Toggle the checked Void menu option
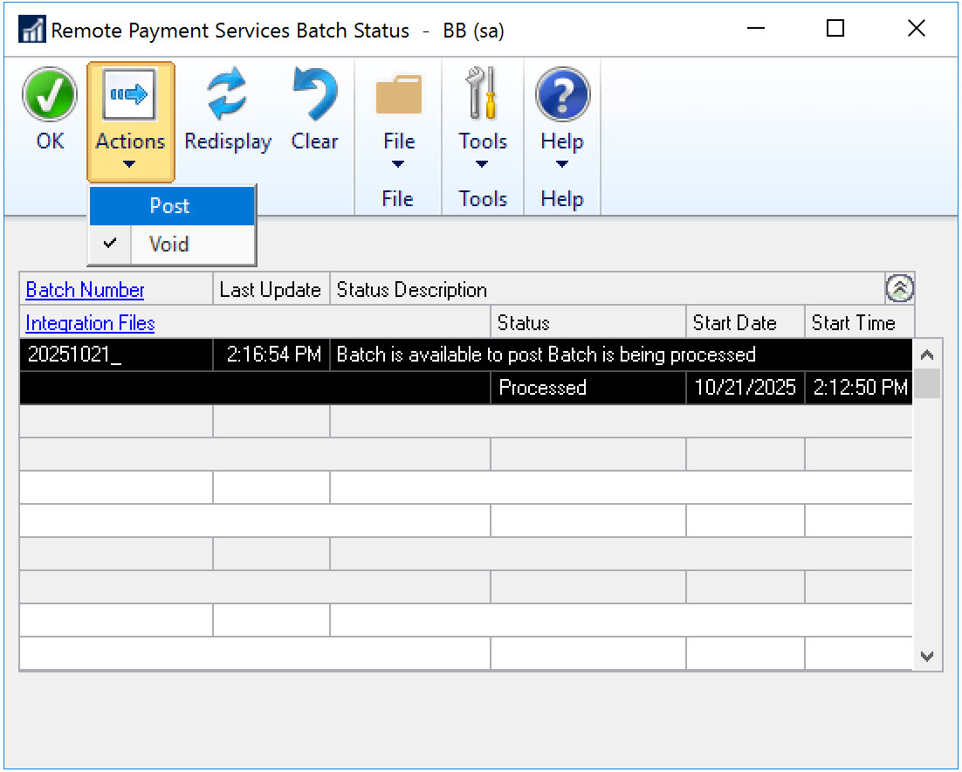Screen dimensions: 962x772 point(168,245)
